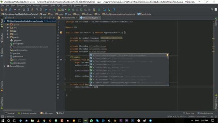Click the Search Everywhere magnifier icon
218x123 pixels.
212,9
